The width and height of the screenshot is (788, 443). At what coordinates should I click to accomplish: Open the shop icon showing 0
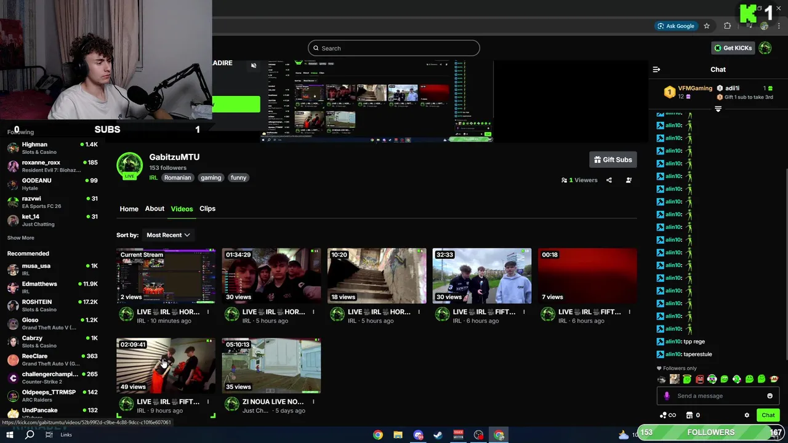(x=693, y=415)
